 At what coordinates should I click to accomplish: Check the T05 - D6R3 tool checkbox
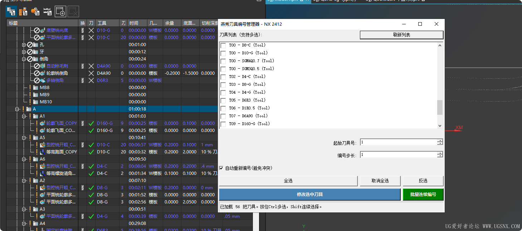(224, 100)
